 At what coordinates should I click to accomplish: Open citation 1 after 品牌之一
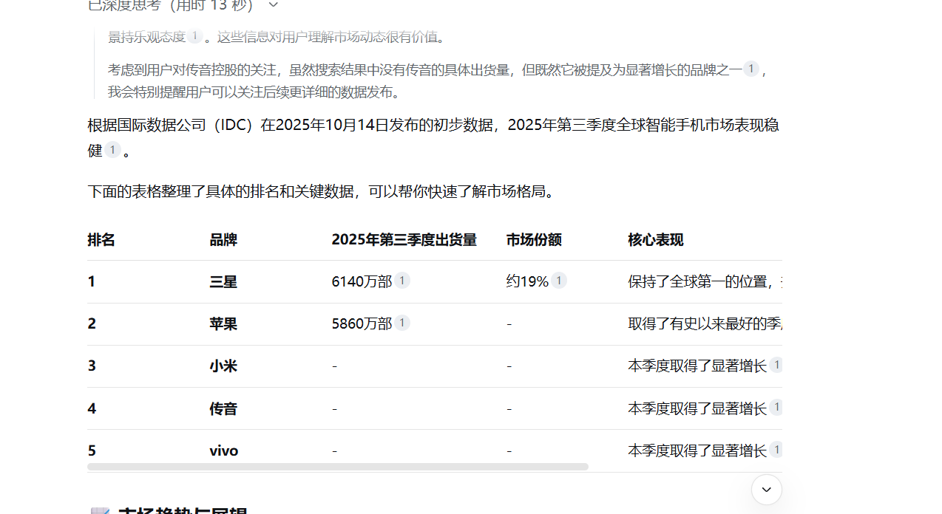pyautogui.click(x=751, y=69)
